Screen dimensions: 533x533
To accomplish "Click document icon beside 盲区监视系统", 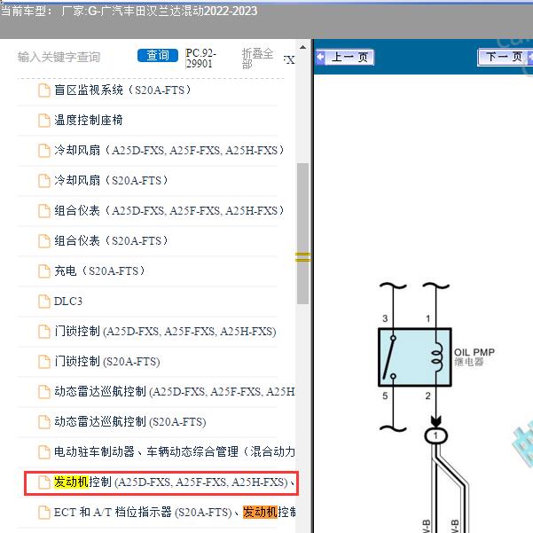I will 44,90.
